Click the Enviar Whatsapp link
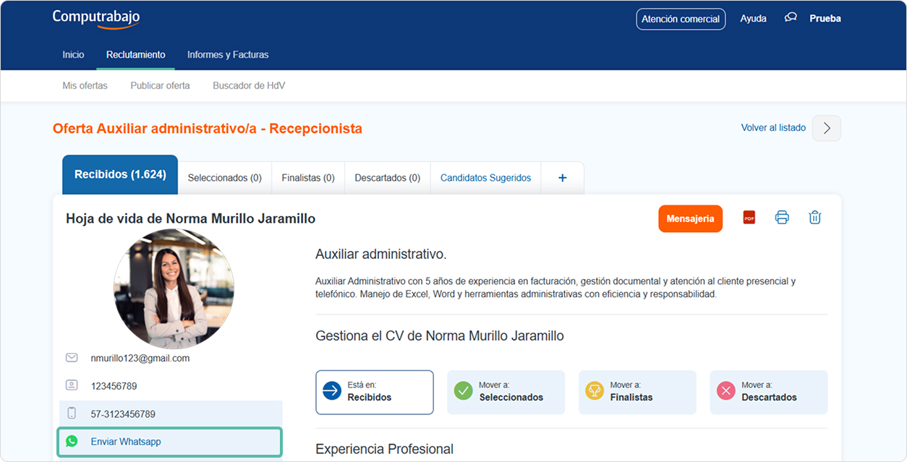907x462 pixels. click(x=126, y=442)
